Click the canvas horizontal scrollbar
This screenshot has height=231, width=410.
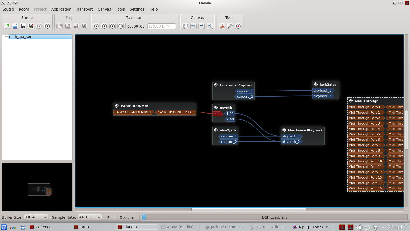249,210
